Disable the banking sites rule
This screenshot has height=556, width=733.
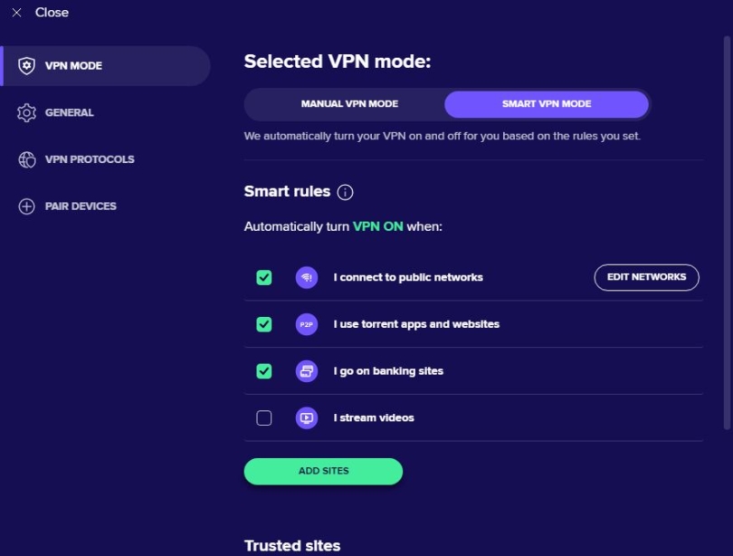pyautogui.click(x=263, y=371)
